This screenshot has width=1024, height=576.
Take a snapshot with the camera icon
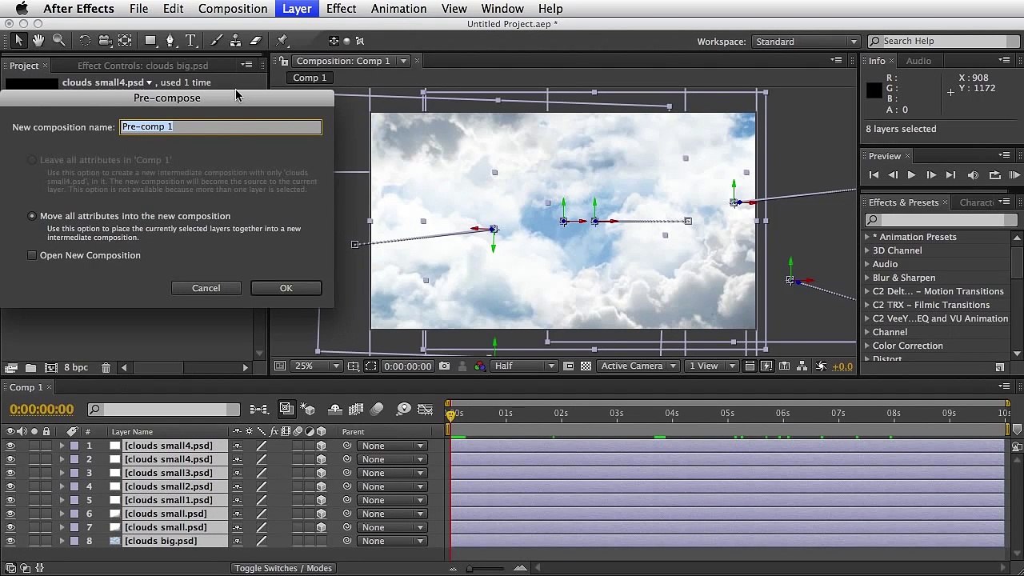click(x=444, y=366)
